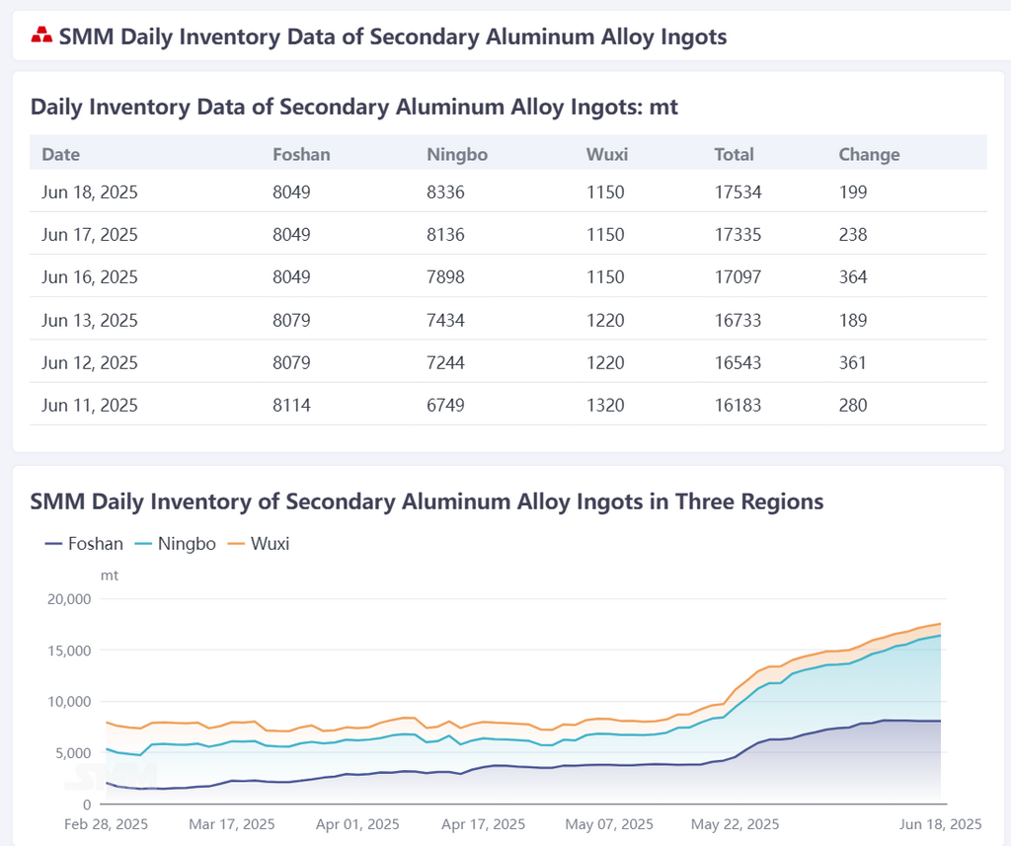The height and width of the screenshot is (846, 1011).
Task: Click the 20,000 y-axis label
Action: click(69, 598)
